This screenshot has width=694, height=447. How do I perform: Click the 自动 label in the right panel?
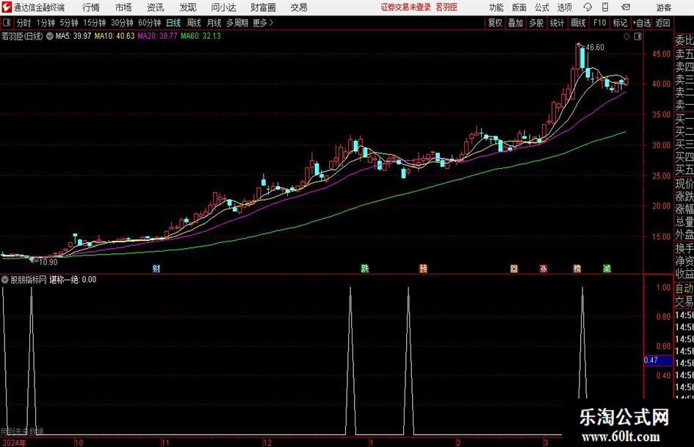(684, 288)
